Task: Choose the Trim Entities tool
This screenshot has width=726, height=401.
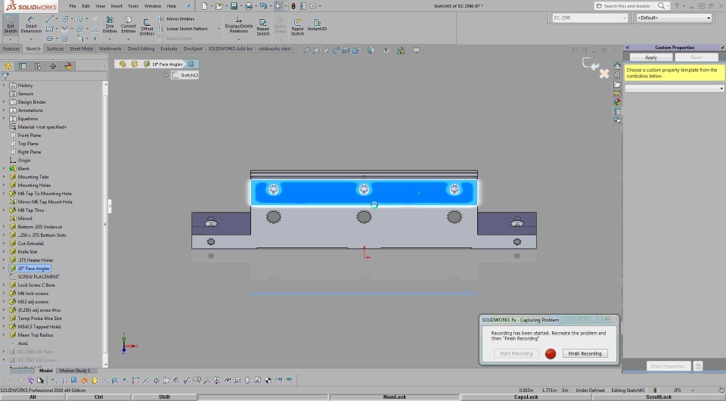Action: pos(110,24)
